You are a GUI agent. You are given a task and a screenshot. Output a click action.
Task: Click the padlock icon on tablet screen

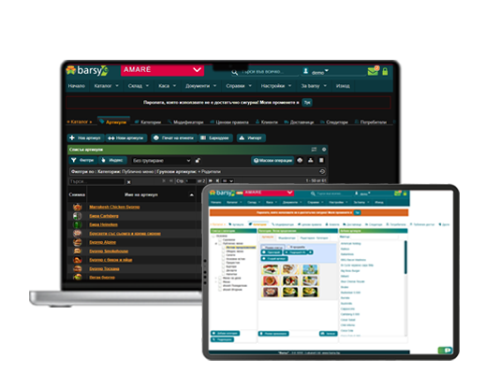click(x=405, y=193)
